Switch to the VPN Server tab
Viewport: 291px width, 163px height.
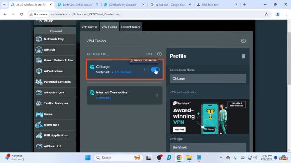tap(90, 27)
